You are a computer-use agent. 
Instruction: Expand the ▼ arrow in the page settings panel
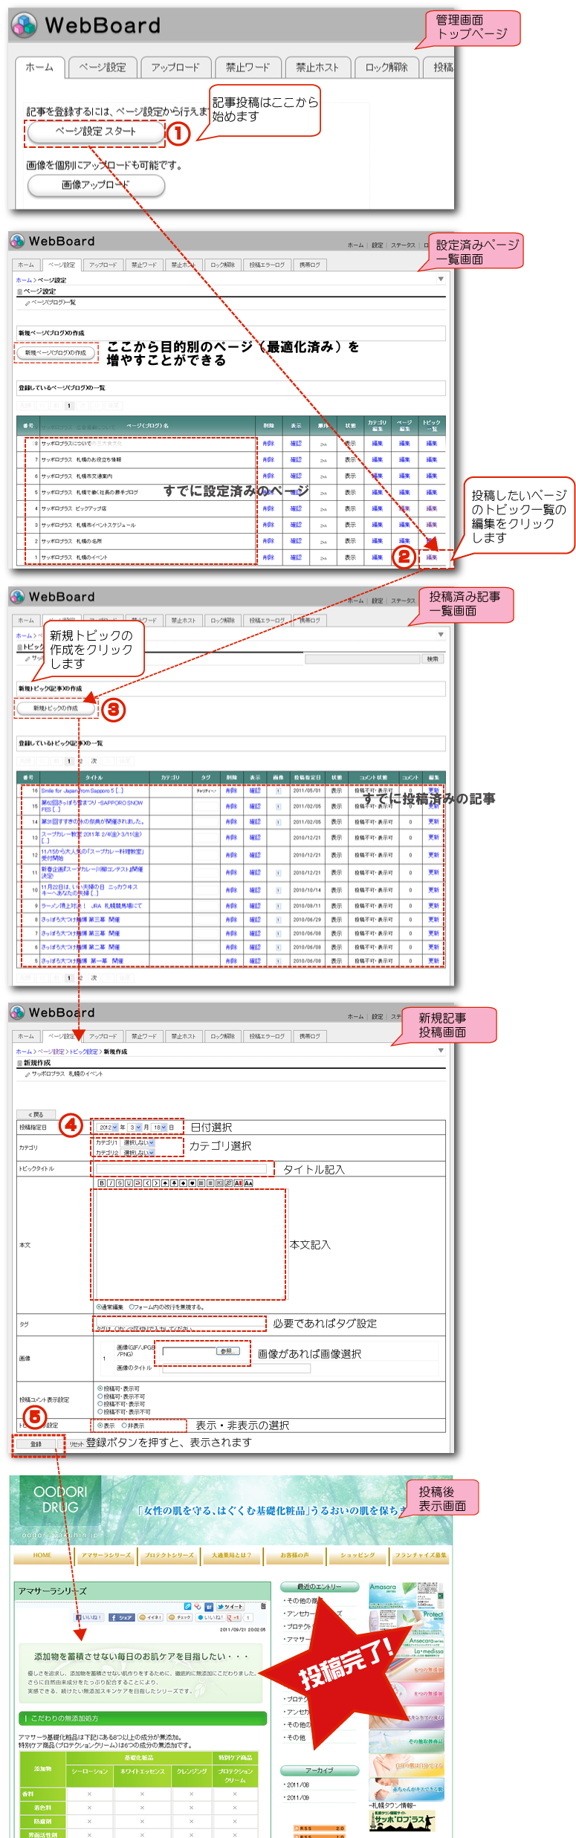[441, 279]
